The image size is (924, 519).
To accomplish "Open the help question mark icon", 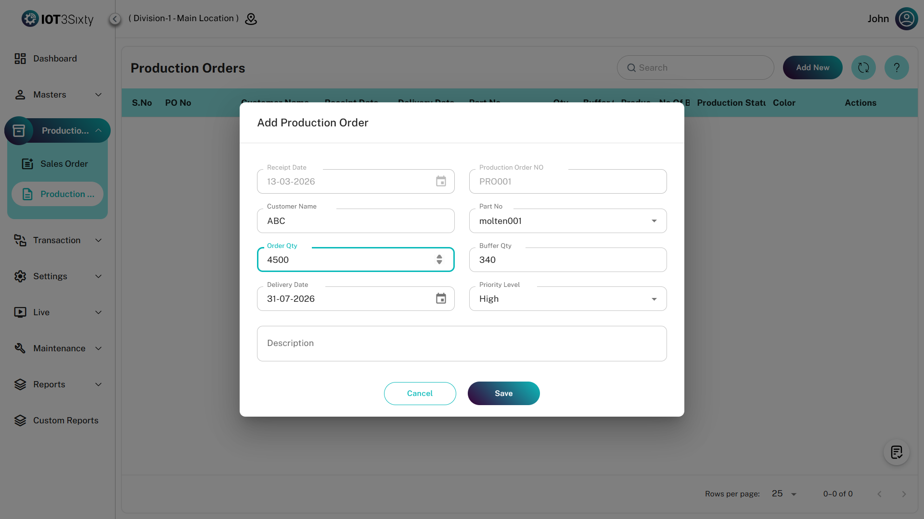I will [897, 68].
